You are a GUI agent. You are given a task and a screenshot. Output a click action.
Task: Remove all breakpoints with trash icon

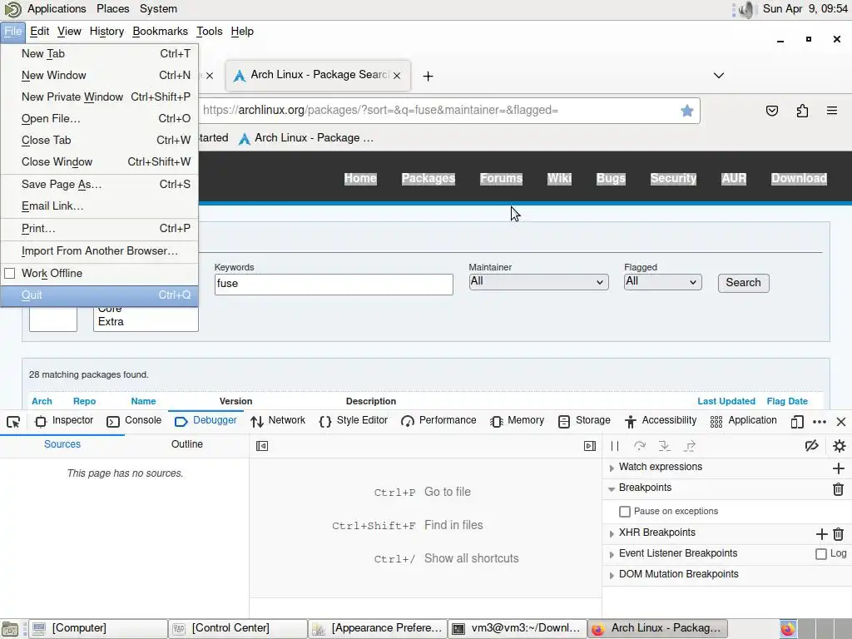pyautogui.click(x=839, y=489)
